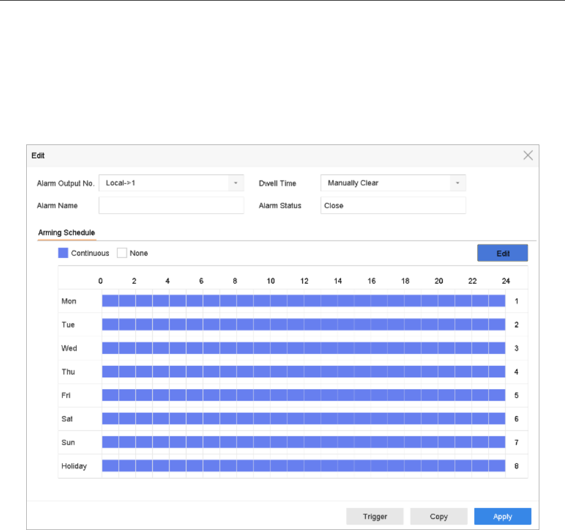Click the Fri schedule timeline bar
Screen dimensions: 565x530
pos(303,395)
